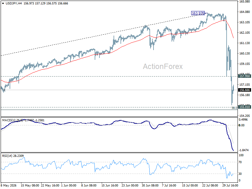
Task: Click the RSI 70 level label
Action: tap(240, 162)
